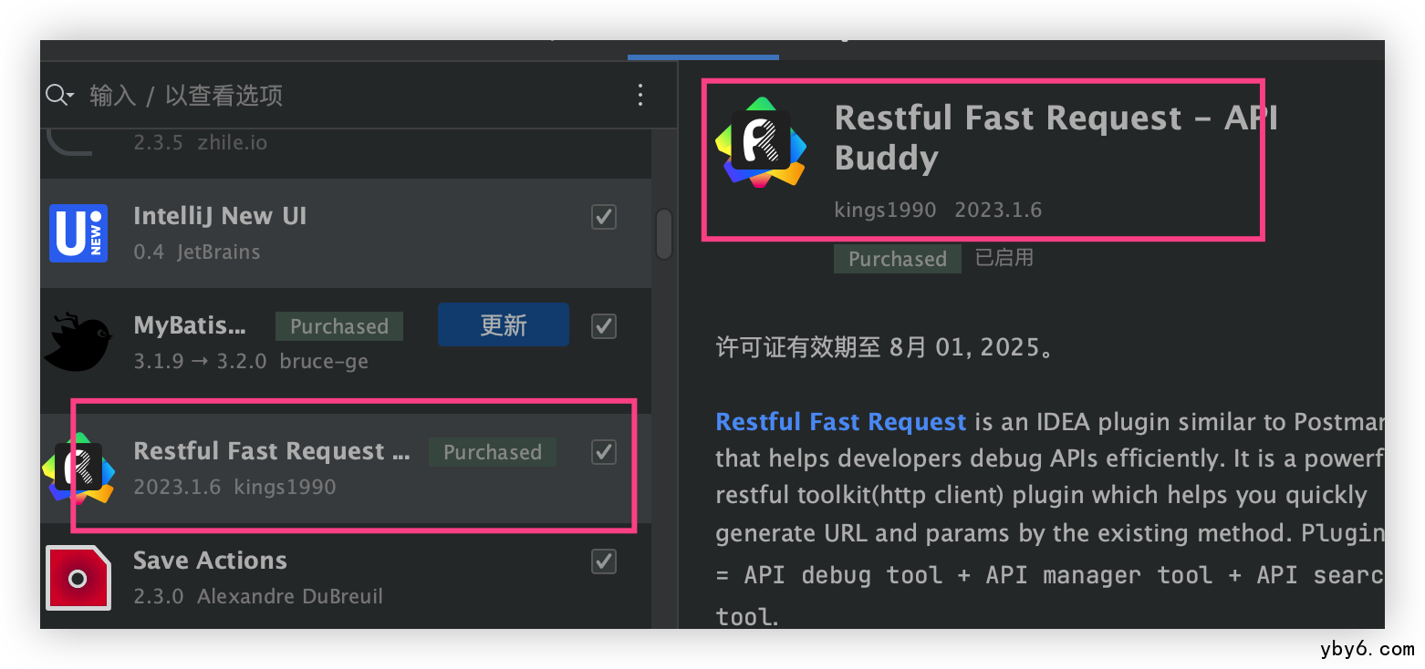This screenshot has height=669, width=1425.
Task: Toggle the MyBatis plugin checkbox
Action: [x=604, y=326]
